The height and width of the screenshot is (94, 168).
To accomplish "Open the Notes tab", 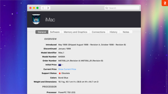I will point(126,32).
